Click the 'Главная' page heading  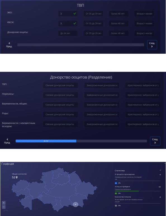8,164
